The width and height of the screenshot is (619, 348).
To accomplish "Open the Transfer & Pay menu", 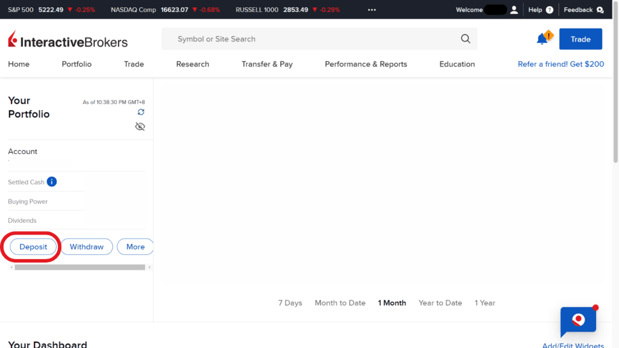I will pyautogui.click(x=267, y=64).
